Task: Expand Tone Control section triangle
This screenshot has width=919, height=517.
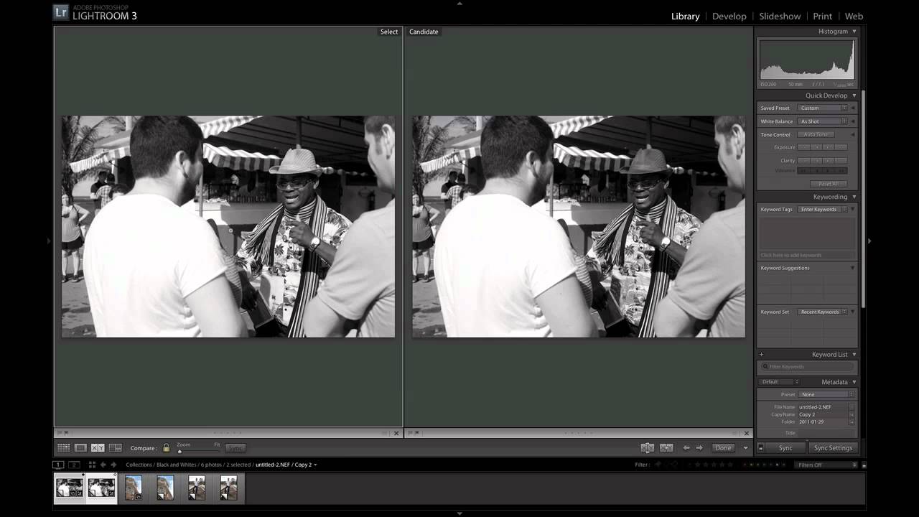Action: 853,134
